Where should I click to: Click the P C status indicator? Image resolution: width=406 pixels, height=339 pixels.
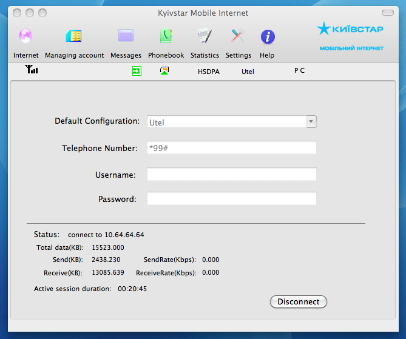299,70
